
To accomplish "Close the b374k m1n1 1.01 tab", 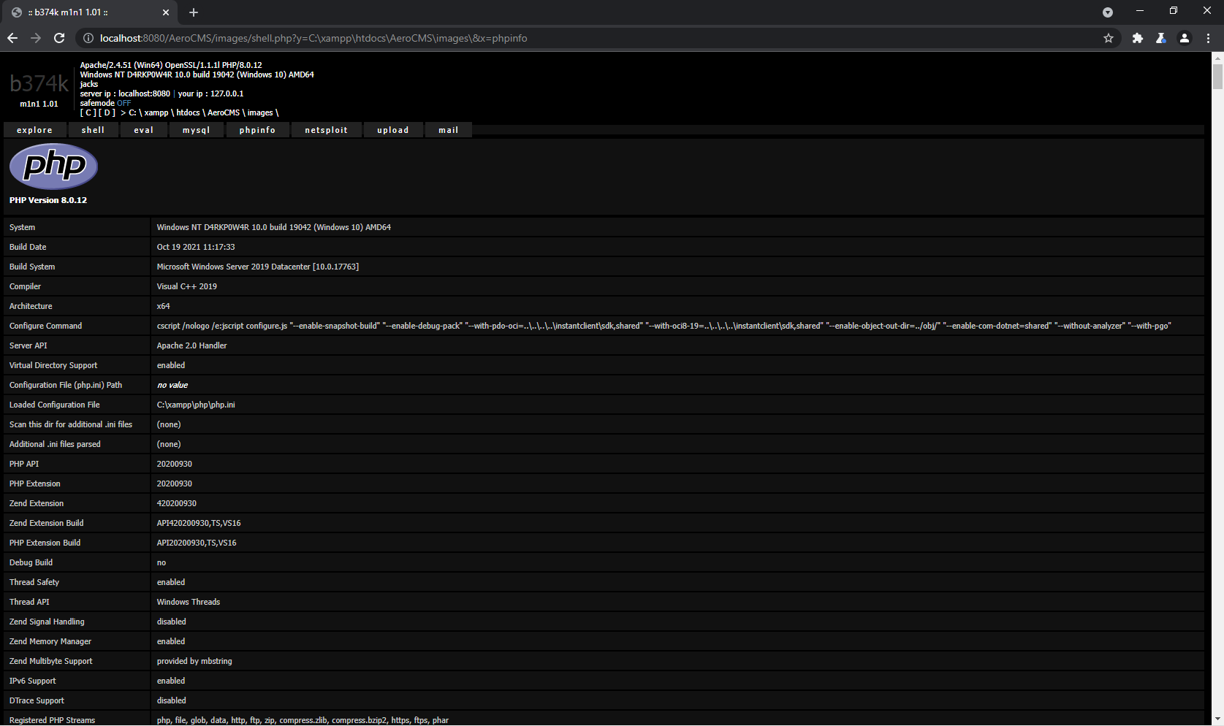I will coord(166,12).
